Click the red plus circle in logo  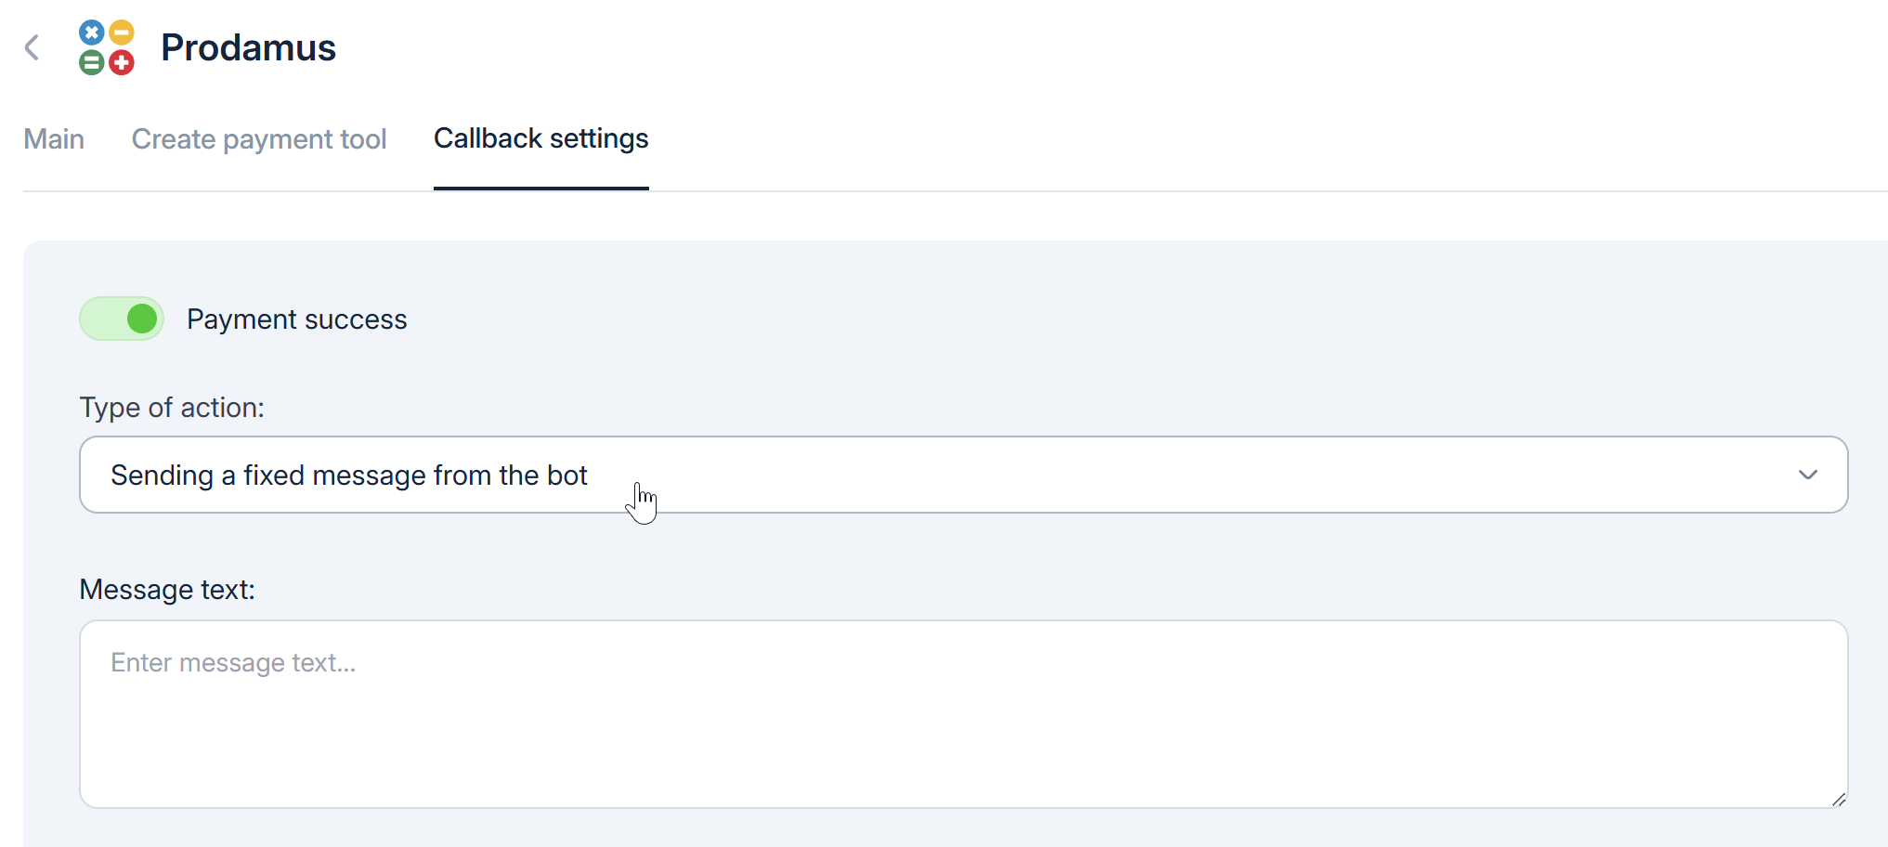point(122,63)
